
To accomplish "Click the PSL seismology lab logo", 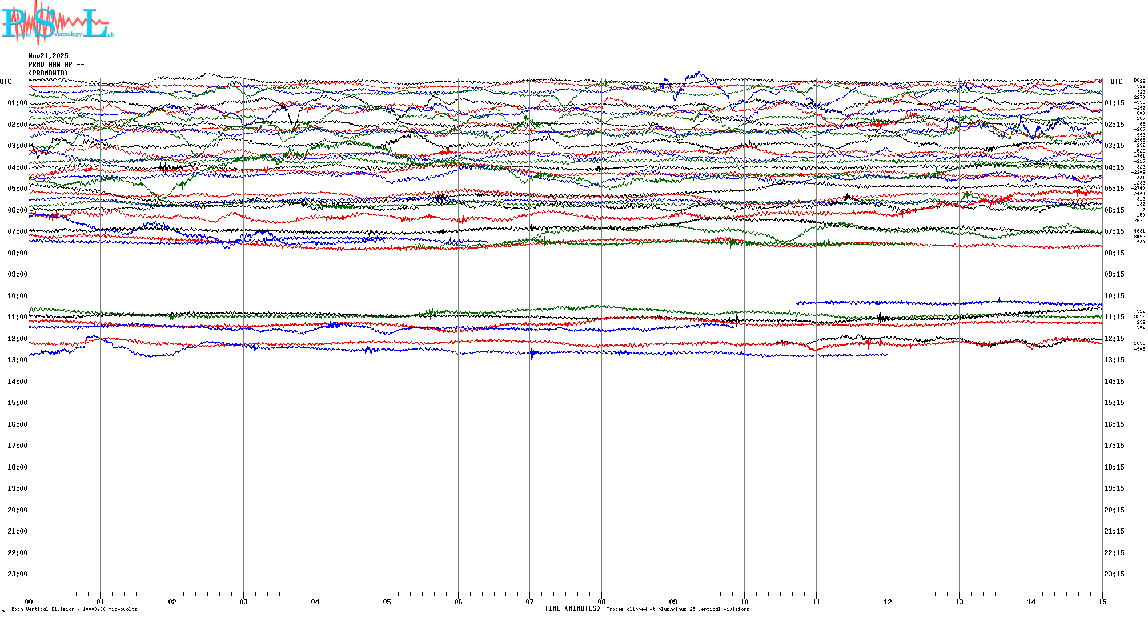I will 57,23.
